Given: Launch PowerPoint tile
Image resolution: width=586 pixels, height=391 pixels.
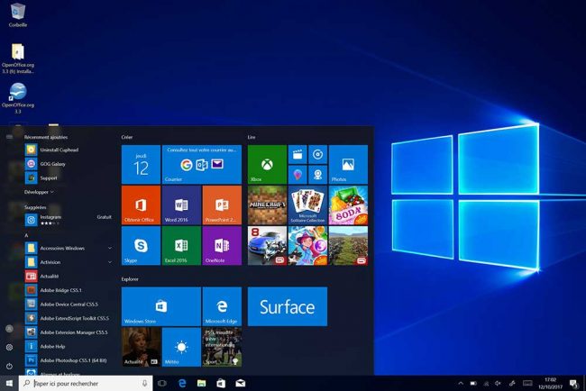Looking at the screenshot, I should click(x=222, y=205).
